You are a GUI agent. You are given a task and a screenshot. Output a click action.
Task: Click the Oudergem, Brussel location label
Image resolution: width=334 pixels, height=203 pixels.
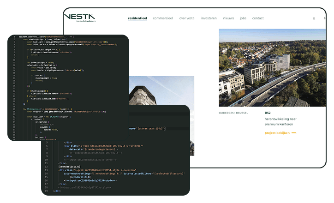tap(233, 113)
